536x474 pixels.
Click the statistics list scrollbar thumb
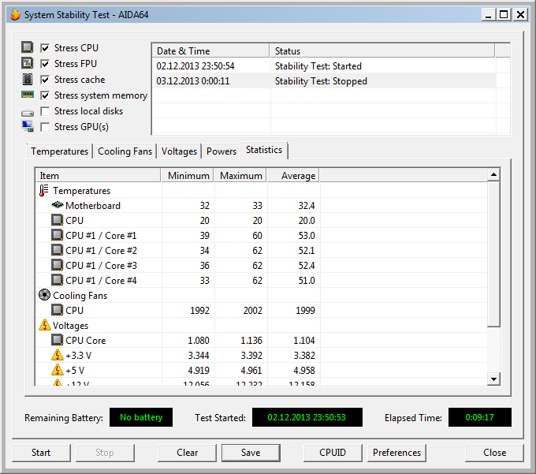point(493,254)
